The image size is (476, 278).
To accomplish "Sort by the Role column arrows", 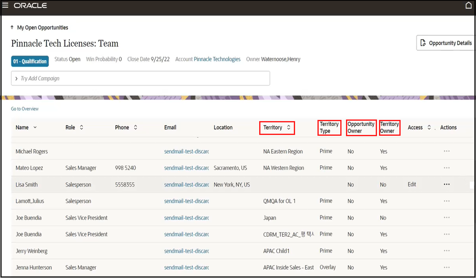I will tap(82, 128).
